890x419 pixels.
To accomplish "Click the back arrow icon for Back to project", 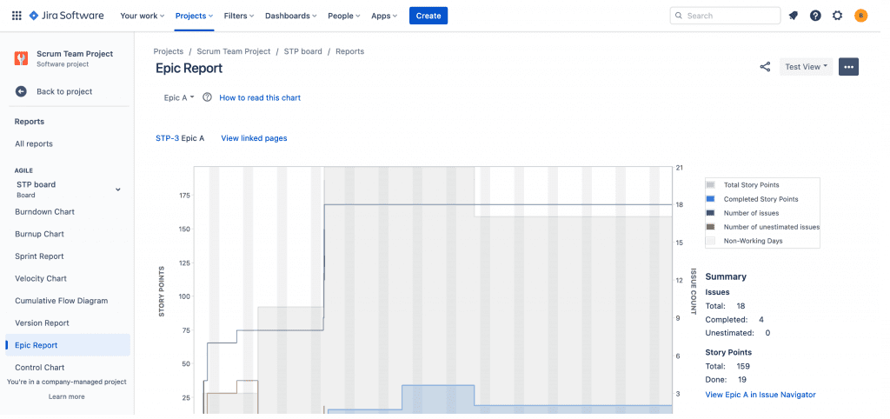I will click(21, 91).
